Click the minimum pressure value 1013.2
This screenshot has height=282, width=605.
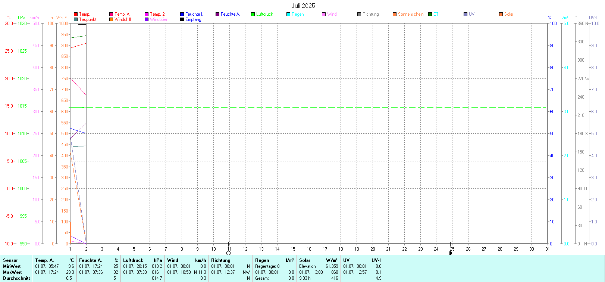tap(156, 266)
